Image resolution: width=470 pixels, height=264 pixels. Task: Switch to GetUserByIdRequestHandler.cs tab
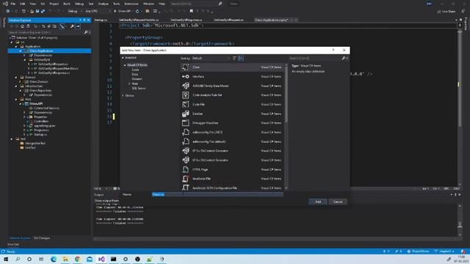click(139, 20)
